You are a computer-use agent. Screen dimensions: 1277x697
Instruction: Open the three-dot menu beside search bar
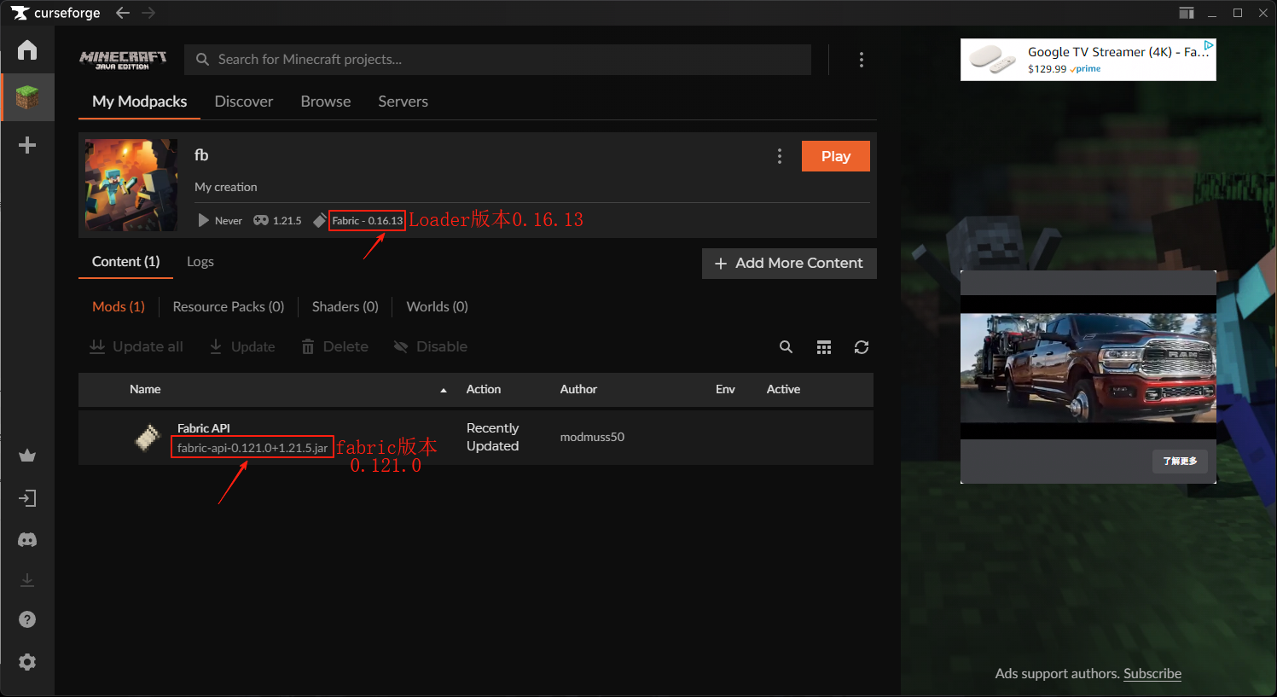pyautogui.click(x=861, y=60)
